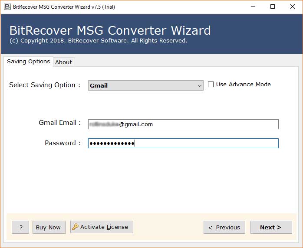Click the copyright 2018 BitRecover Software text
The width and height of the screenshot is (303, 248).
pyautogui.click(x=99, y=41)
